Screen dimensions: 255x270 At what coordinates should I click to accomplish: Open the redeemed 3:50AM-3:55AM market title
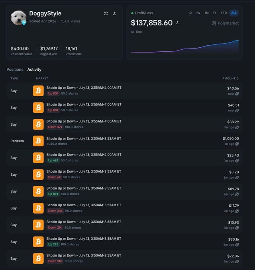[x=84, y=139]
